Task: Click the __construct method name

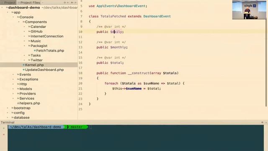Action: point(139,73)
